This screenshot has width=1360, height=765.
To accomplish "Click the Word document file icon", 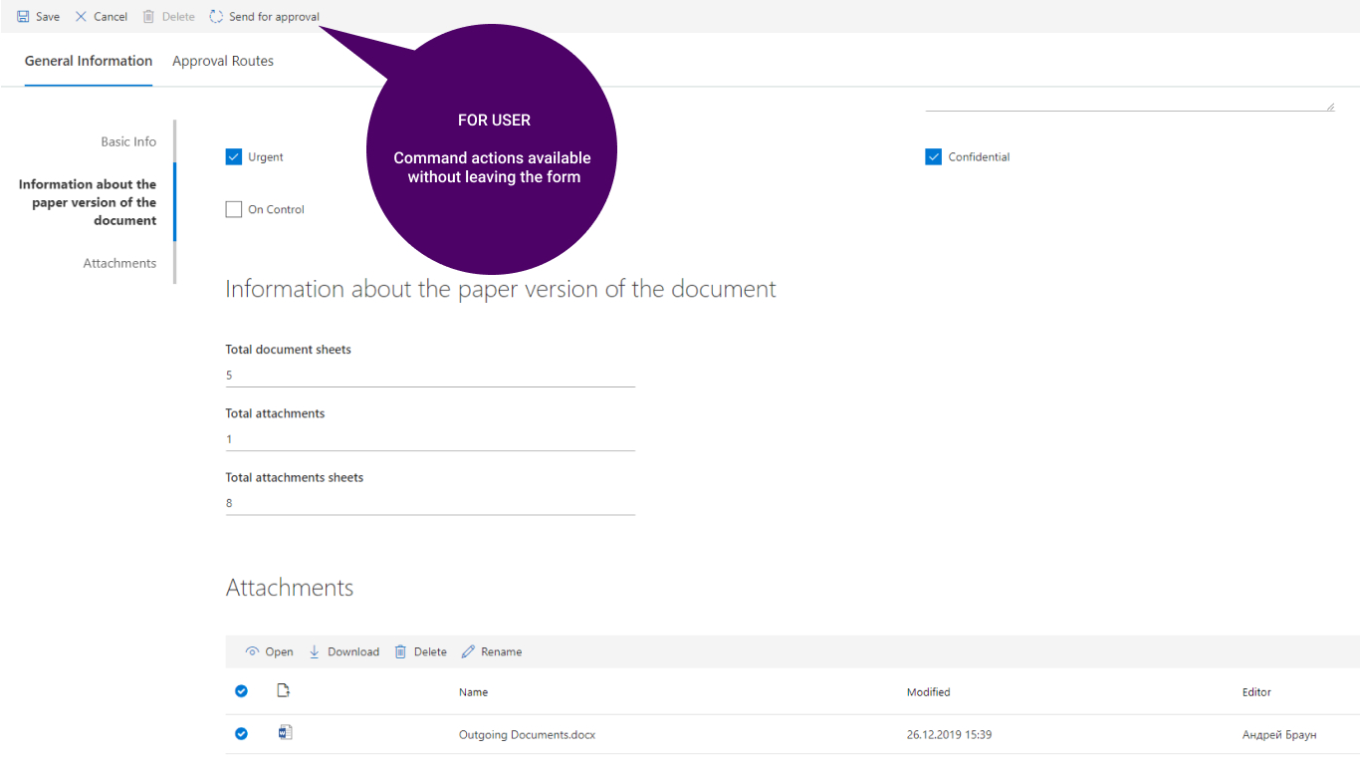I will click(285, 733).
